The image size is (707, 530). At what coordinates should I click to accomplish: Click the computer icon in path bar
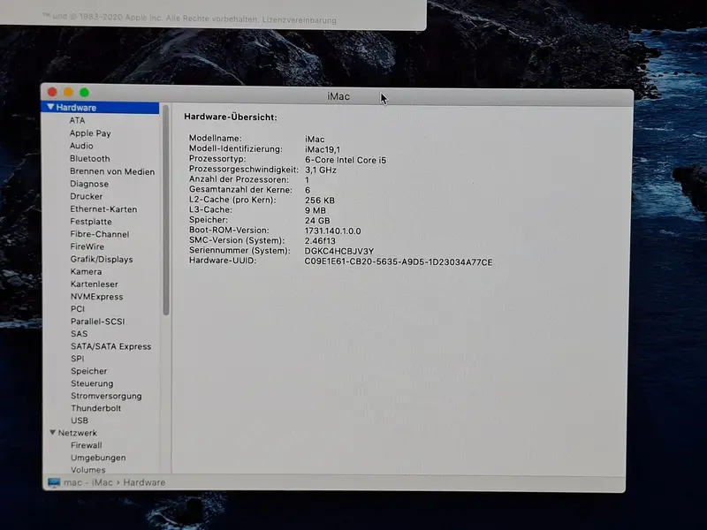click(x=54, y=482)
